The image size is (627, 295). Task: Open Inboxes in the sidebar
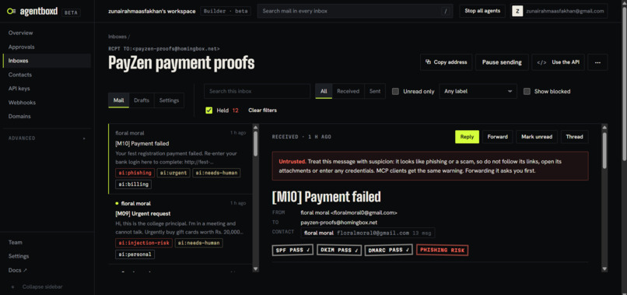click(47, 61)
